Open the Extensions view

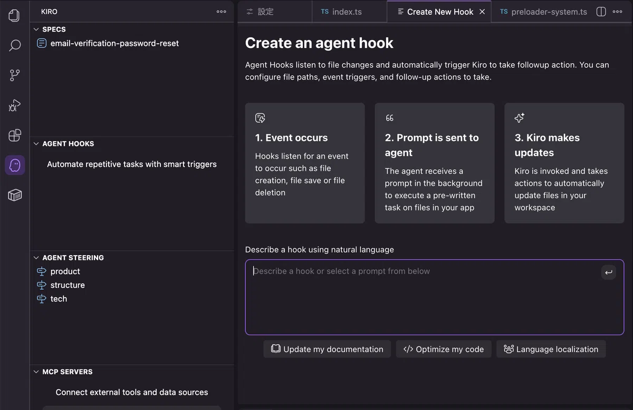15,135
